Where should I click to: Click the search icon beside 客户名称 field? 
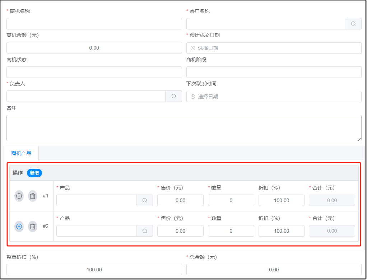(x=353, y=24)
